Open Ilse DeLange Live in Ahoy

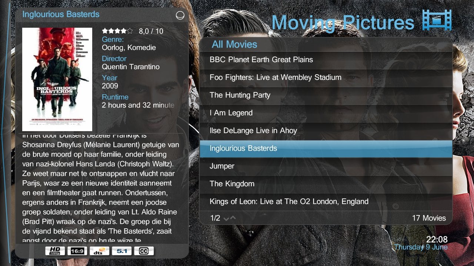tap(326, 131)
